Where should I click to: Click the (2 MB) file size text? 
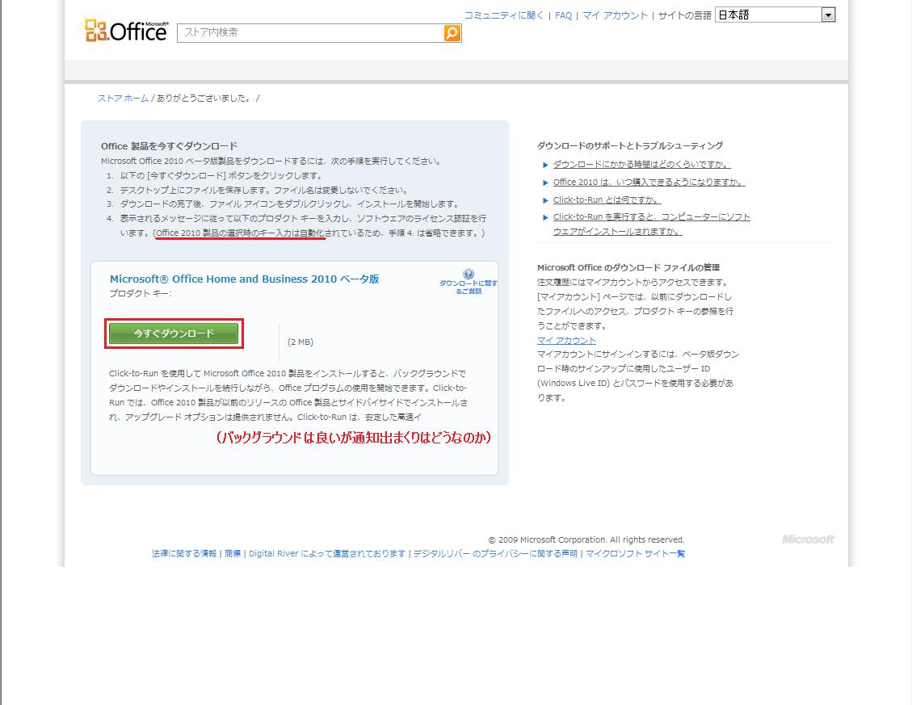[x=300, y=342]
